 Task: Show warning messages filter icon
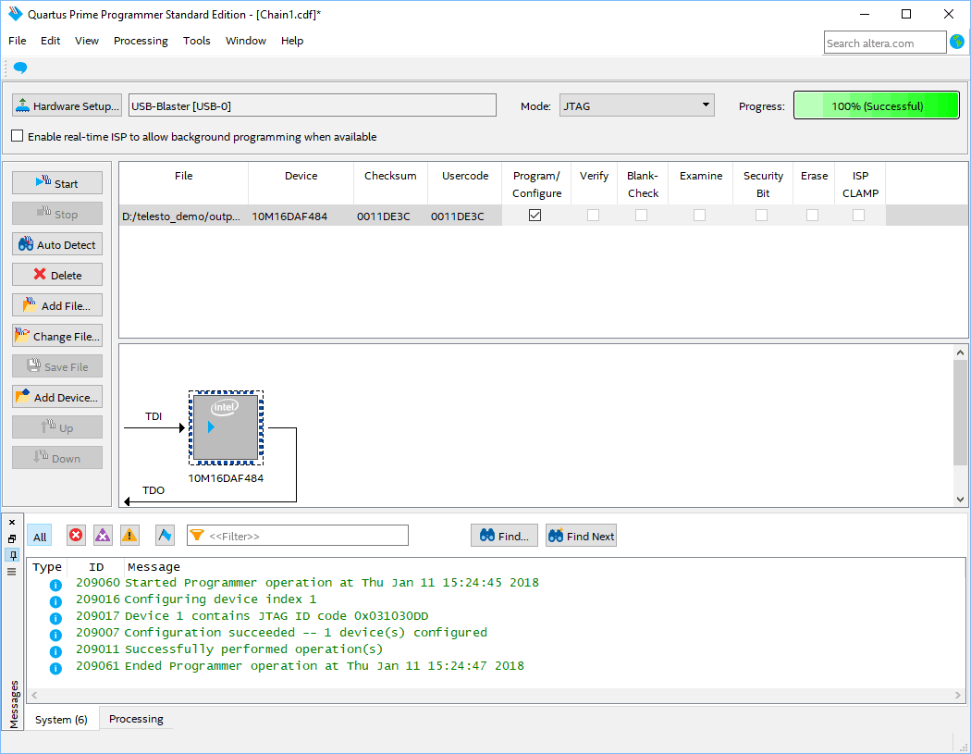129,535
